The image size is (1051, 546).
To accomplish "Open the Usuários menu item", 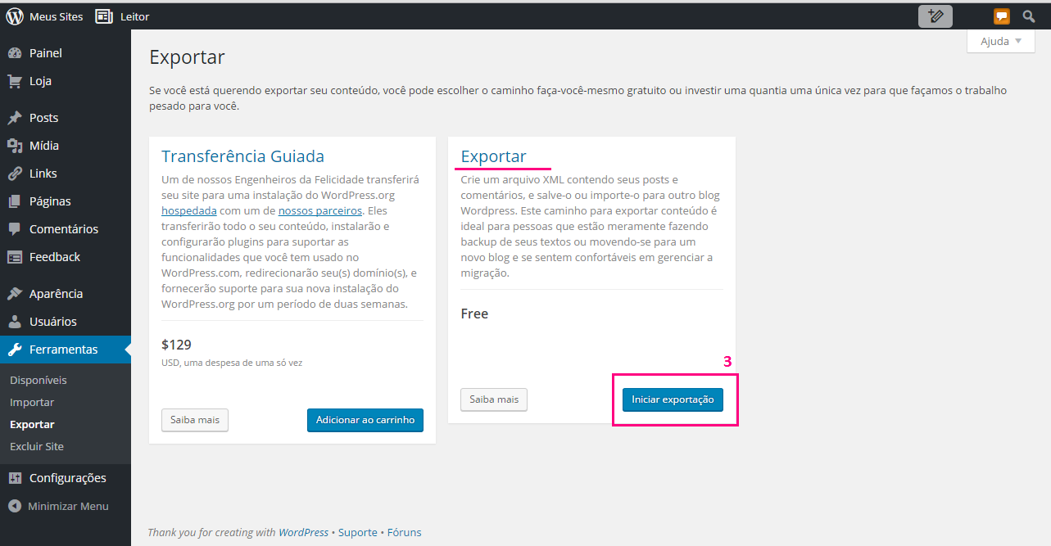I will pos(66,322).
